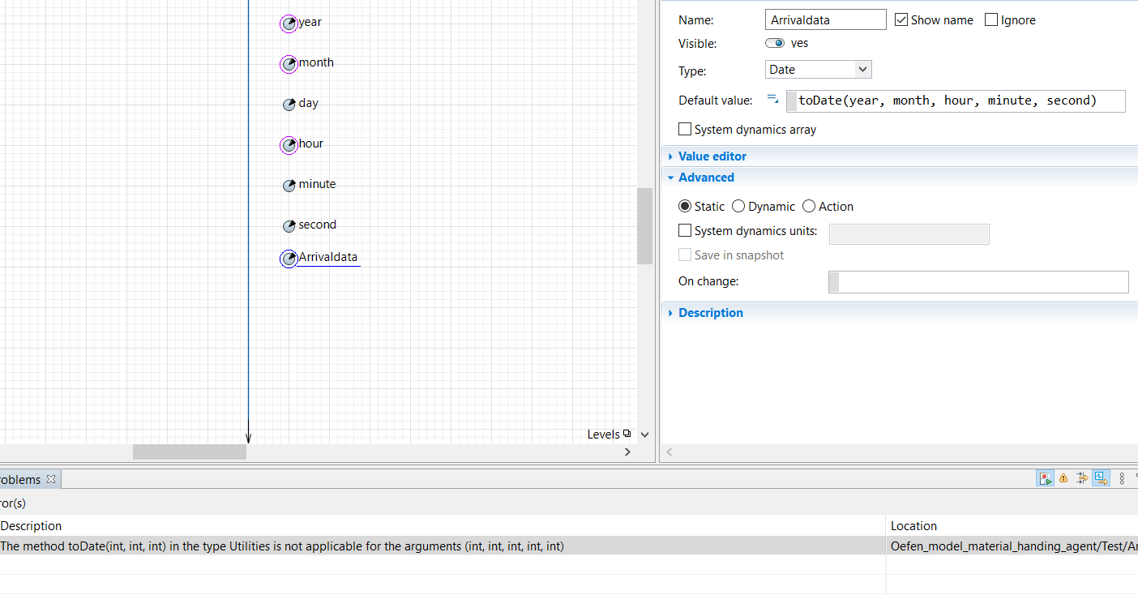Image resolution: width=1138 pixels, height=595 pixels.
Task: Click static/dynamic value switch icon beside Default value
Action: tap(773, 100)
